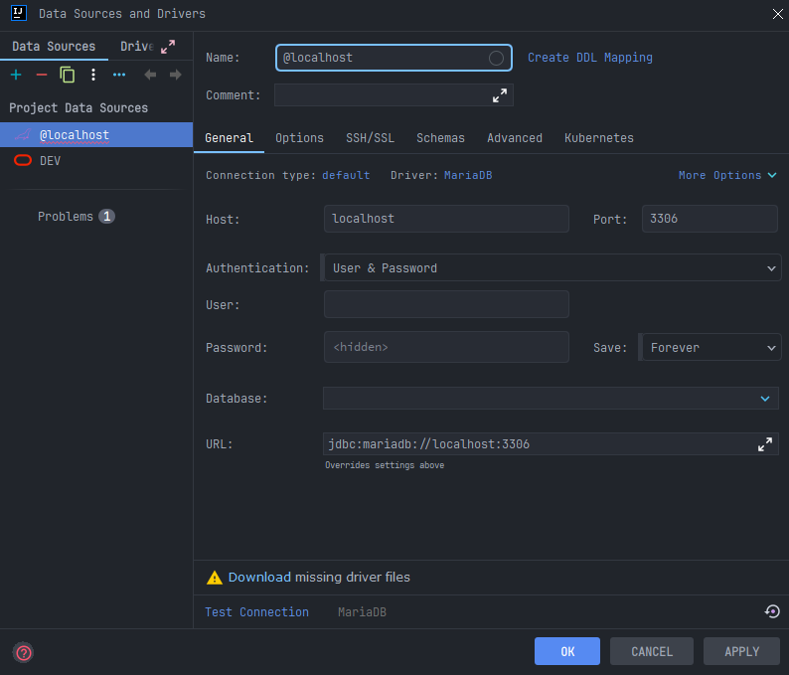Expand More Options dropdown

[727, 175]
